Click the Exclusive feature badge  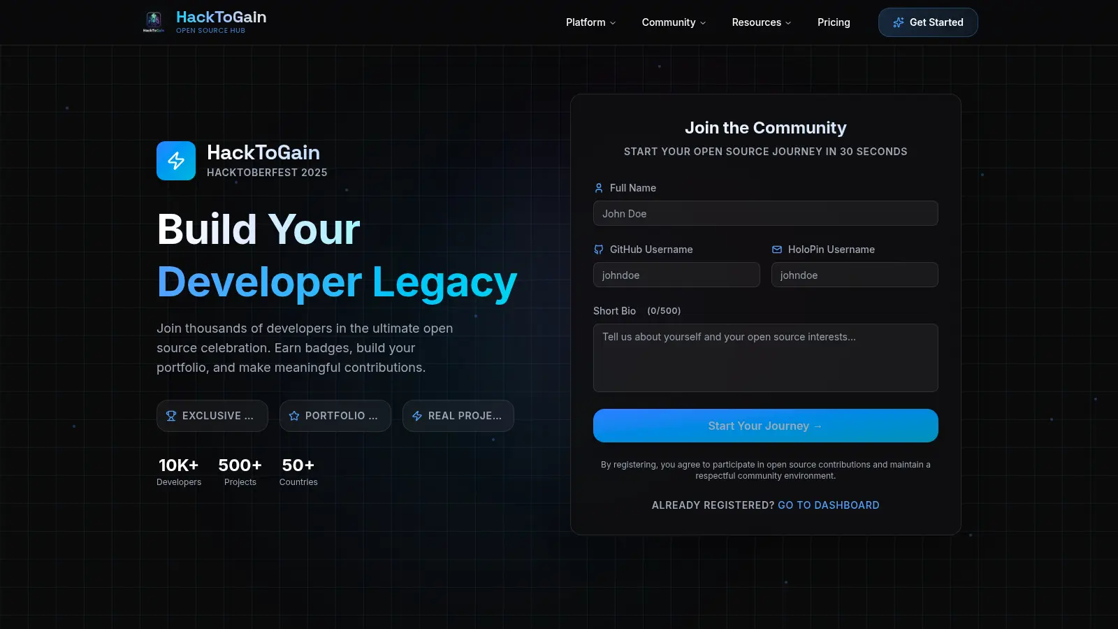point(212,416)
